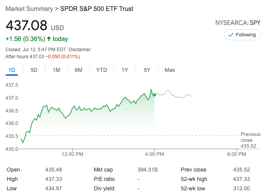
Task: Switch to the 1M chart range
Action: coord(56,70)
